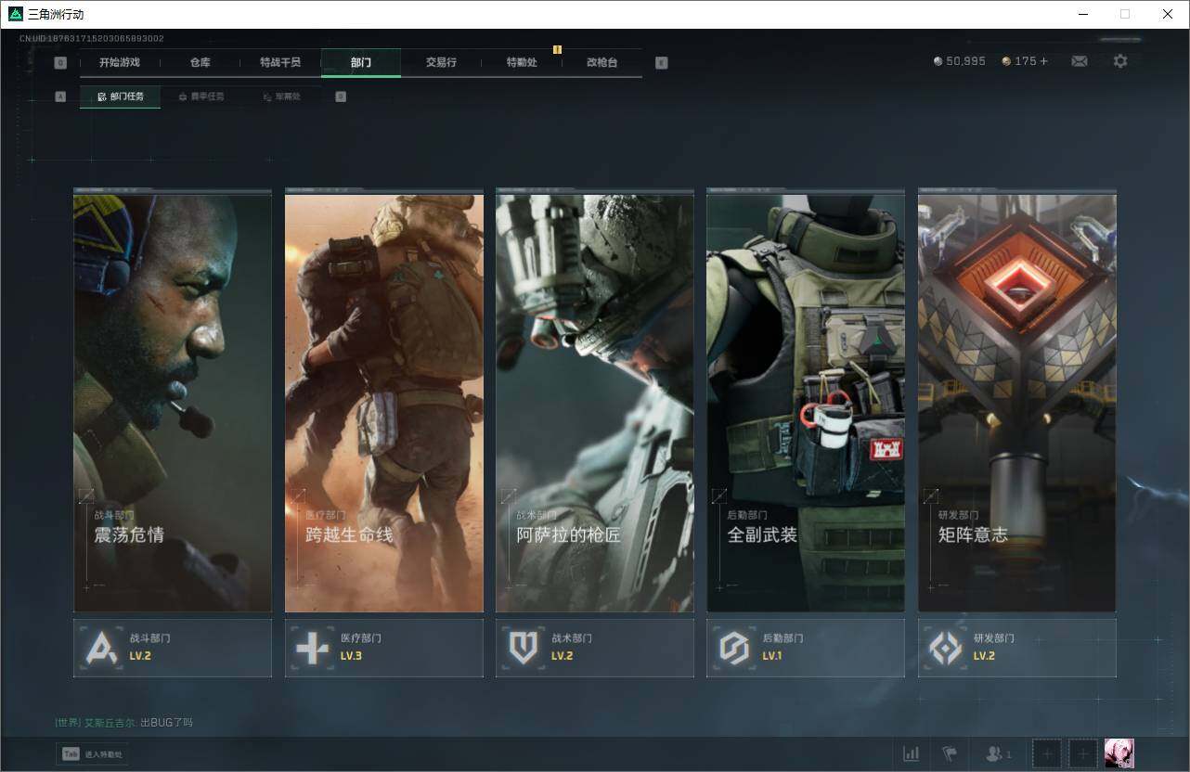Click the bar chart statistics icon
Image resolution: width=1190 pixels, height=772 pixels.
coord(912,753)
